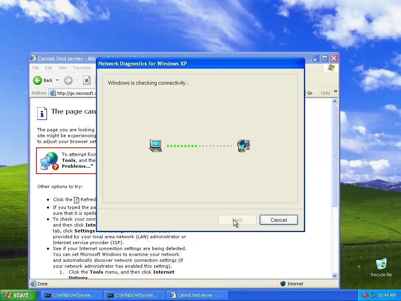Image resolution: width=401 pixels, height=301 pixels.
Task: Click Internet Explorer title bar page icon
Action: (33, 58)
